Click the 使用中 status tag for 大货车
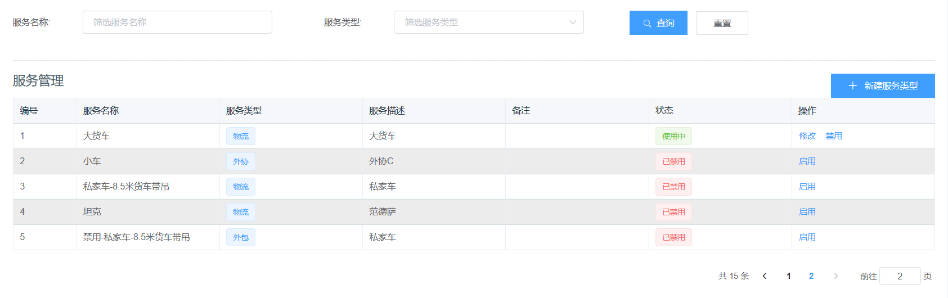 pyautogui.click(x=673, y=136)
